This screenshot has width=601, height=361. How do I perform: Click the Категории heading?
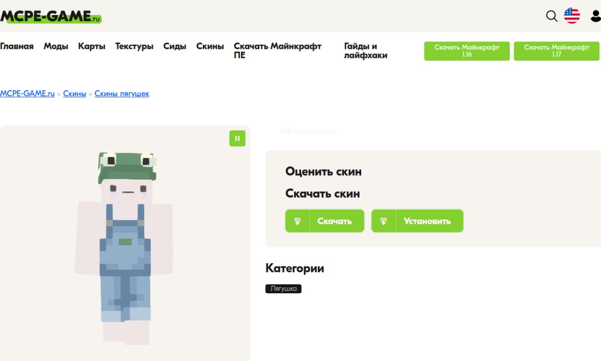(294, 268)
